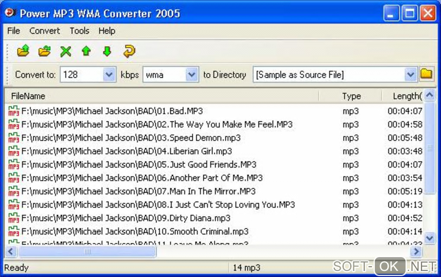Browse output directory with yellow folder icon
This screenshot has height=277, width=441.
(426, 74)
